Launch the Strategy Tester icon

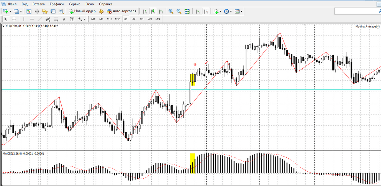tap(61, 11)
